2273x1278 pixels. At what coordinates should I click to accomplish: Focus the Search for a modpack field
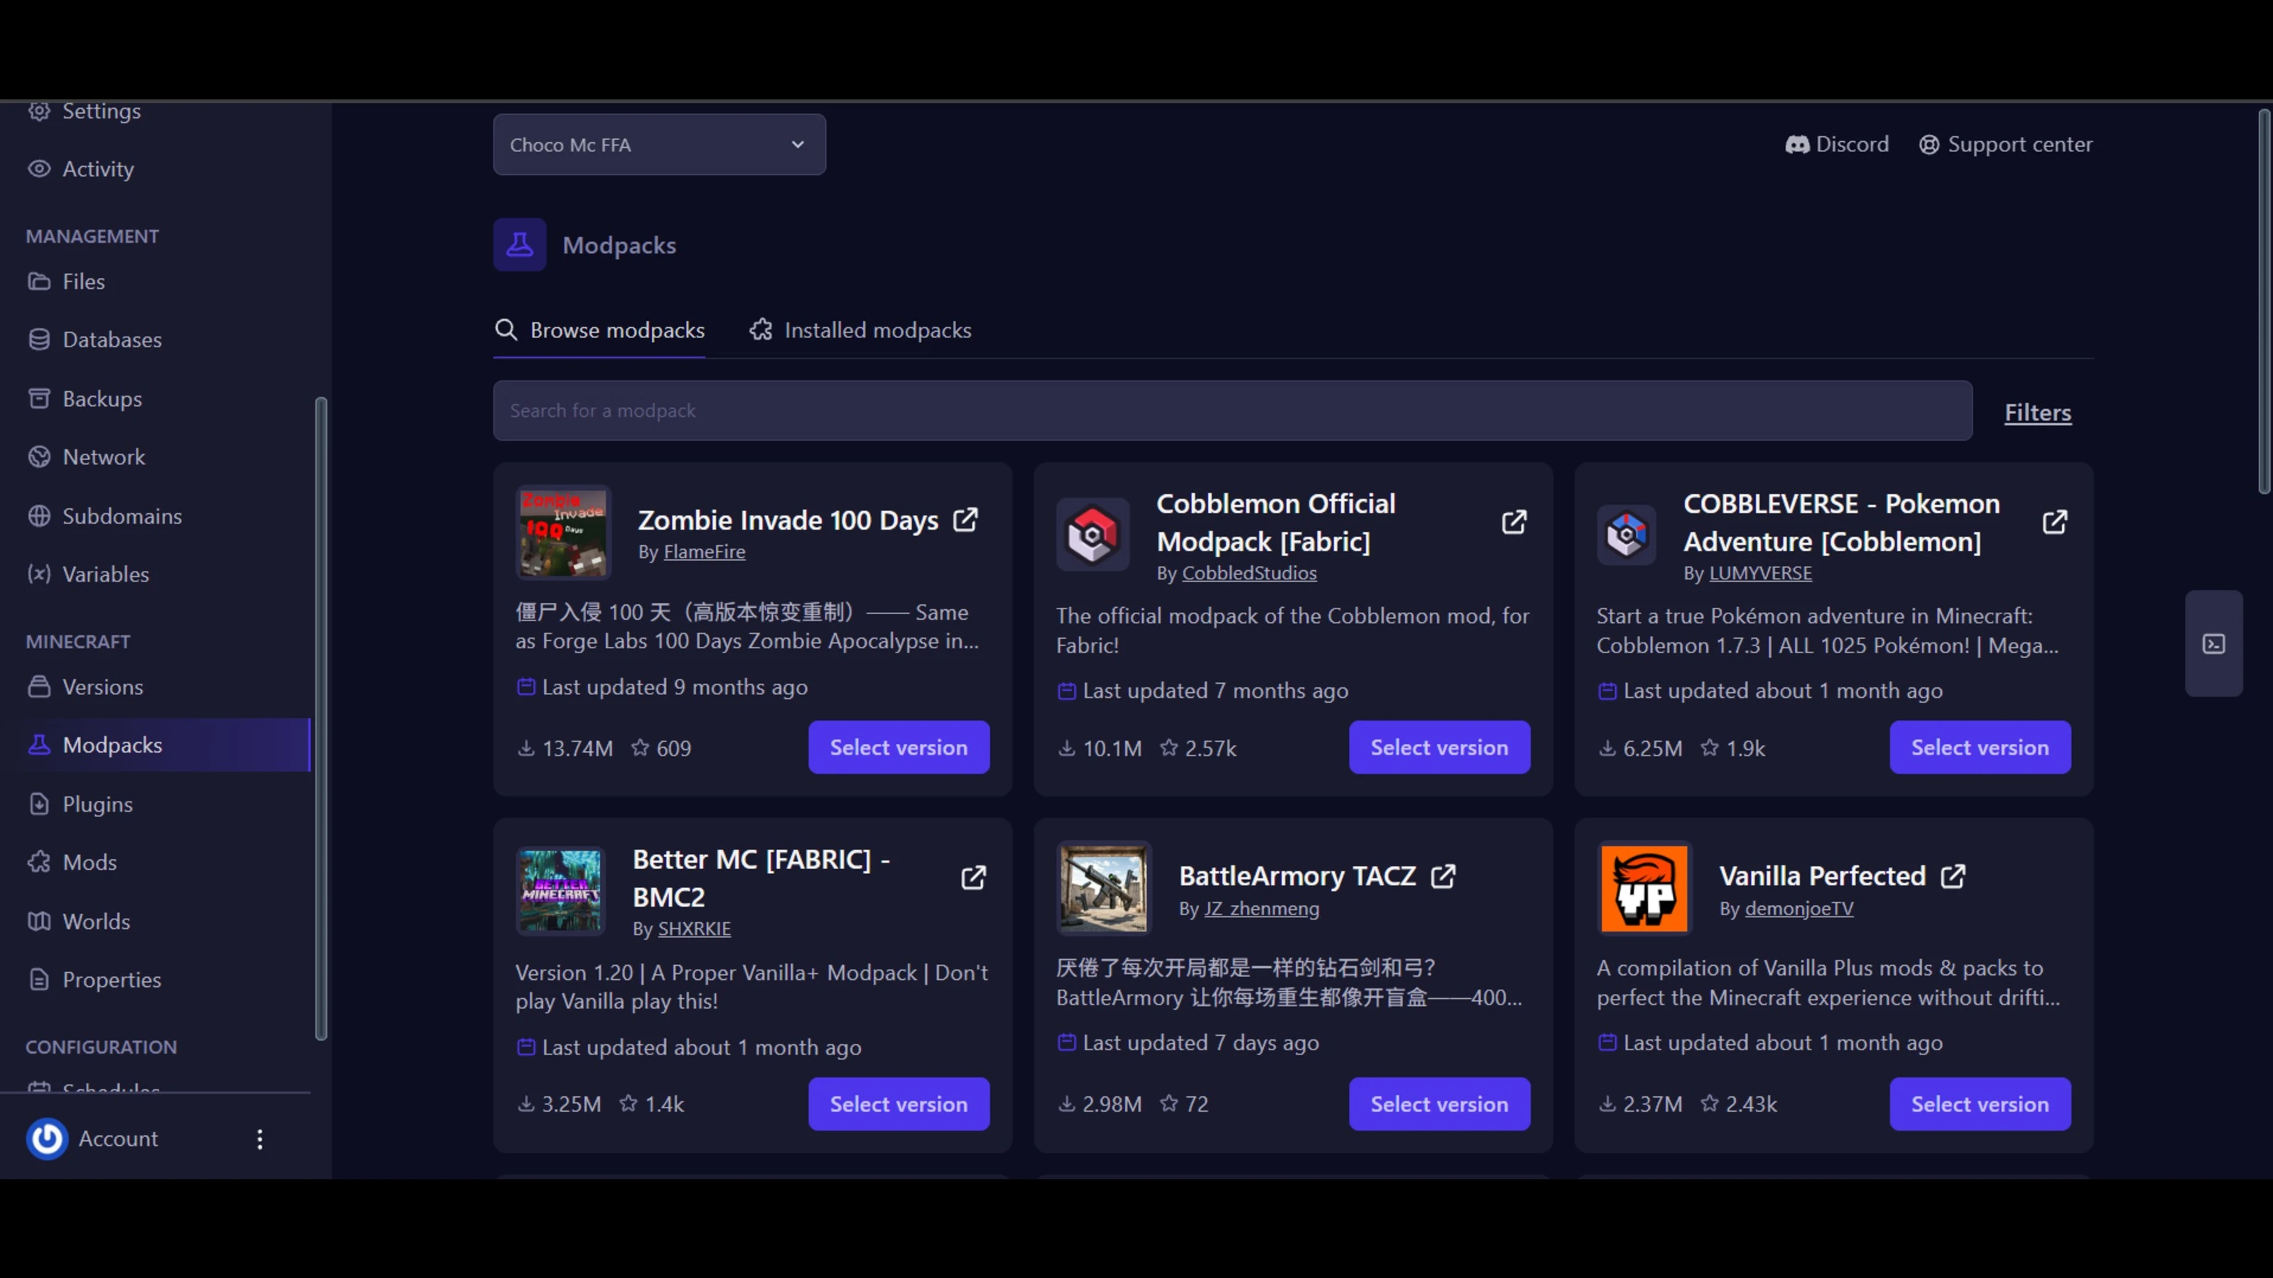point(1232,410)
